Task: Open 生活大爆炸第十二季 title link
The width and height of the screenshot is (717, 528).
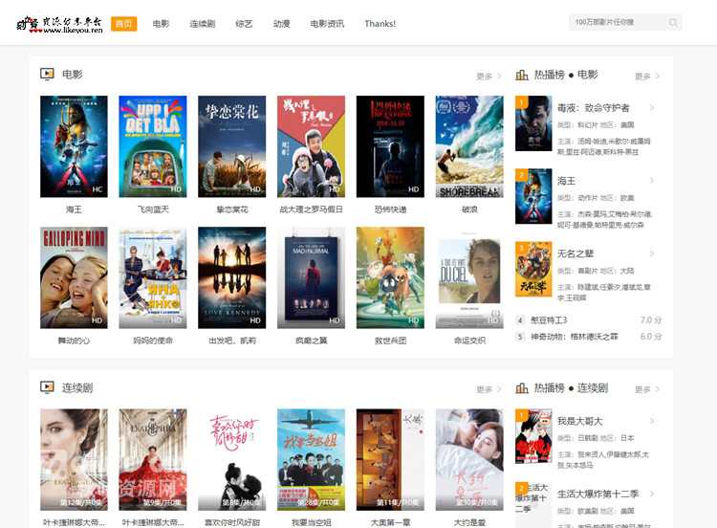Action: pyautogui.click(x=597, y=495)
